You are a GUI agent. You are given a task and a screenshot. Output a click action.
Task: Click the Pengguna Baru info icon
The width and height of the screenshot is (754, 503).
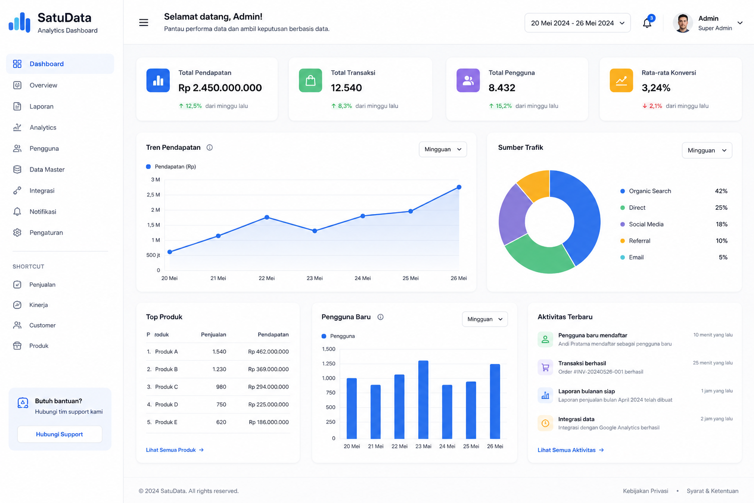point(380,317)
